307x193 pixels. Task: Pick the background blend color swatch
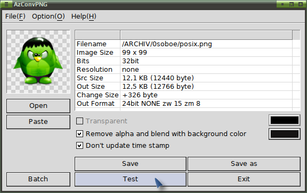285,134
